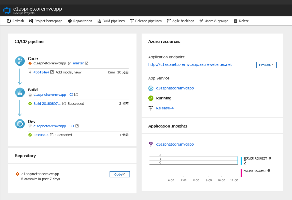Screen dimensions: 292x200
Task: Click the Dev stage globe icon
Action: click(20, 124)
